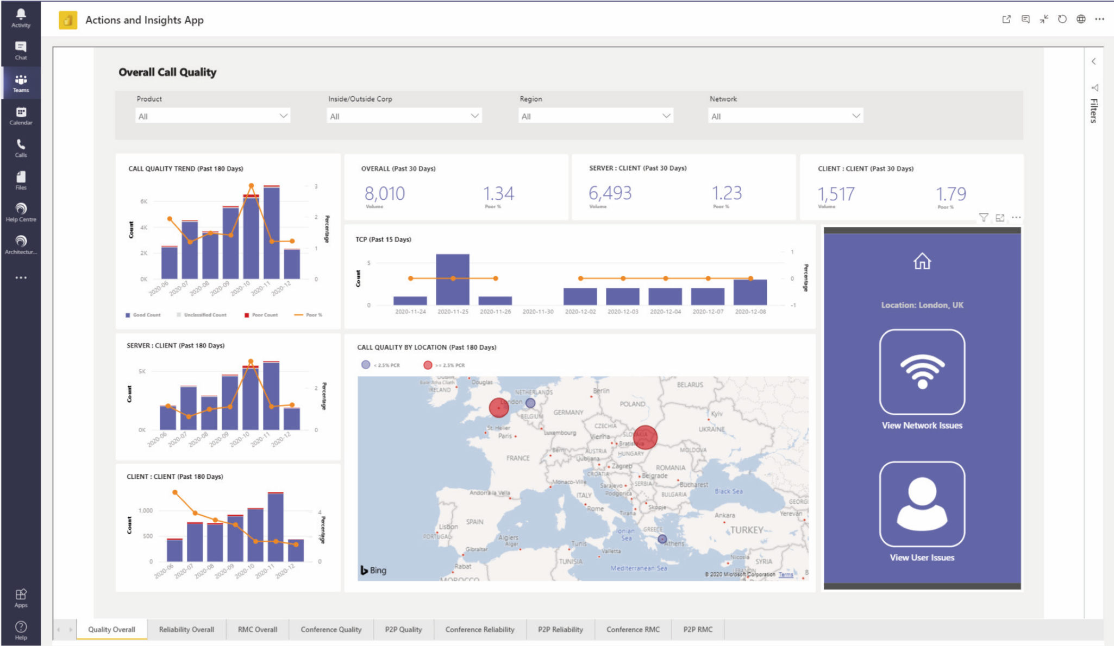Open the Calendar app icon

point(21,115)
